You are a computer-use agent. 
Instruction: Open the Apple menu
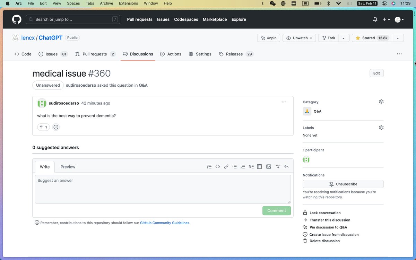pos(7,3)
